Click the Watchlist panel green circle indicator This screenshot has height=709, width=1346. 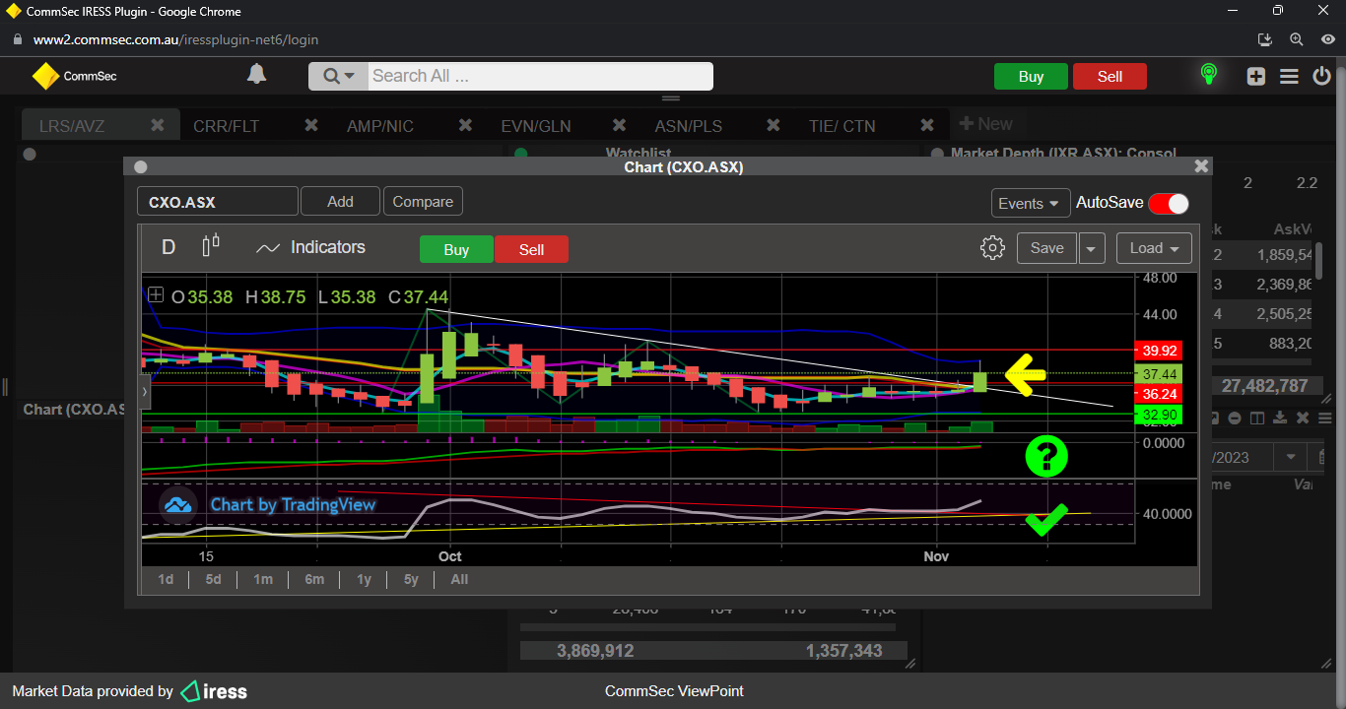(x=521, y=154)
